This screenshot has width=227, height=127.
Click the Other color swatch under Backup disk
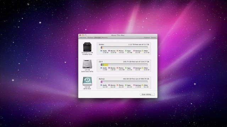143,85
